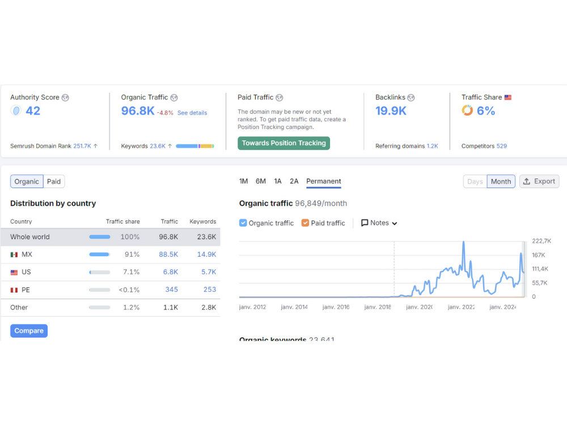Select the 1A time range tab
The image size is (567, 425).
click(277, 181)
